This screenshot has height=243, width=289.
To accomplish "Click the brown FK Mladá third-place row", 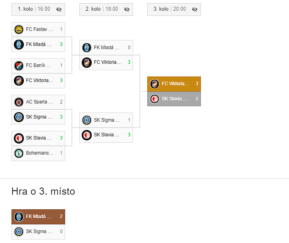I will [x=38, y=216].
